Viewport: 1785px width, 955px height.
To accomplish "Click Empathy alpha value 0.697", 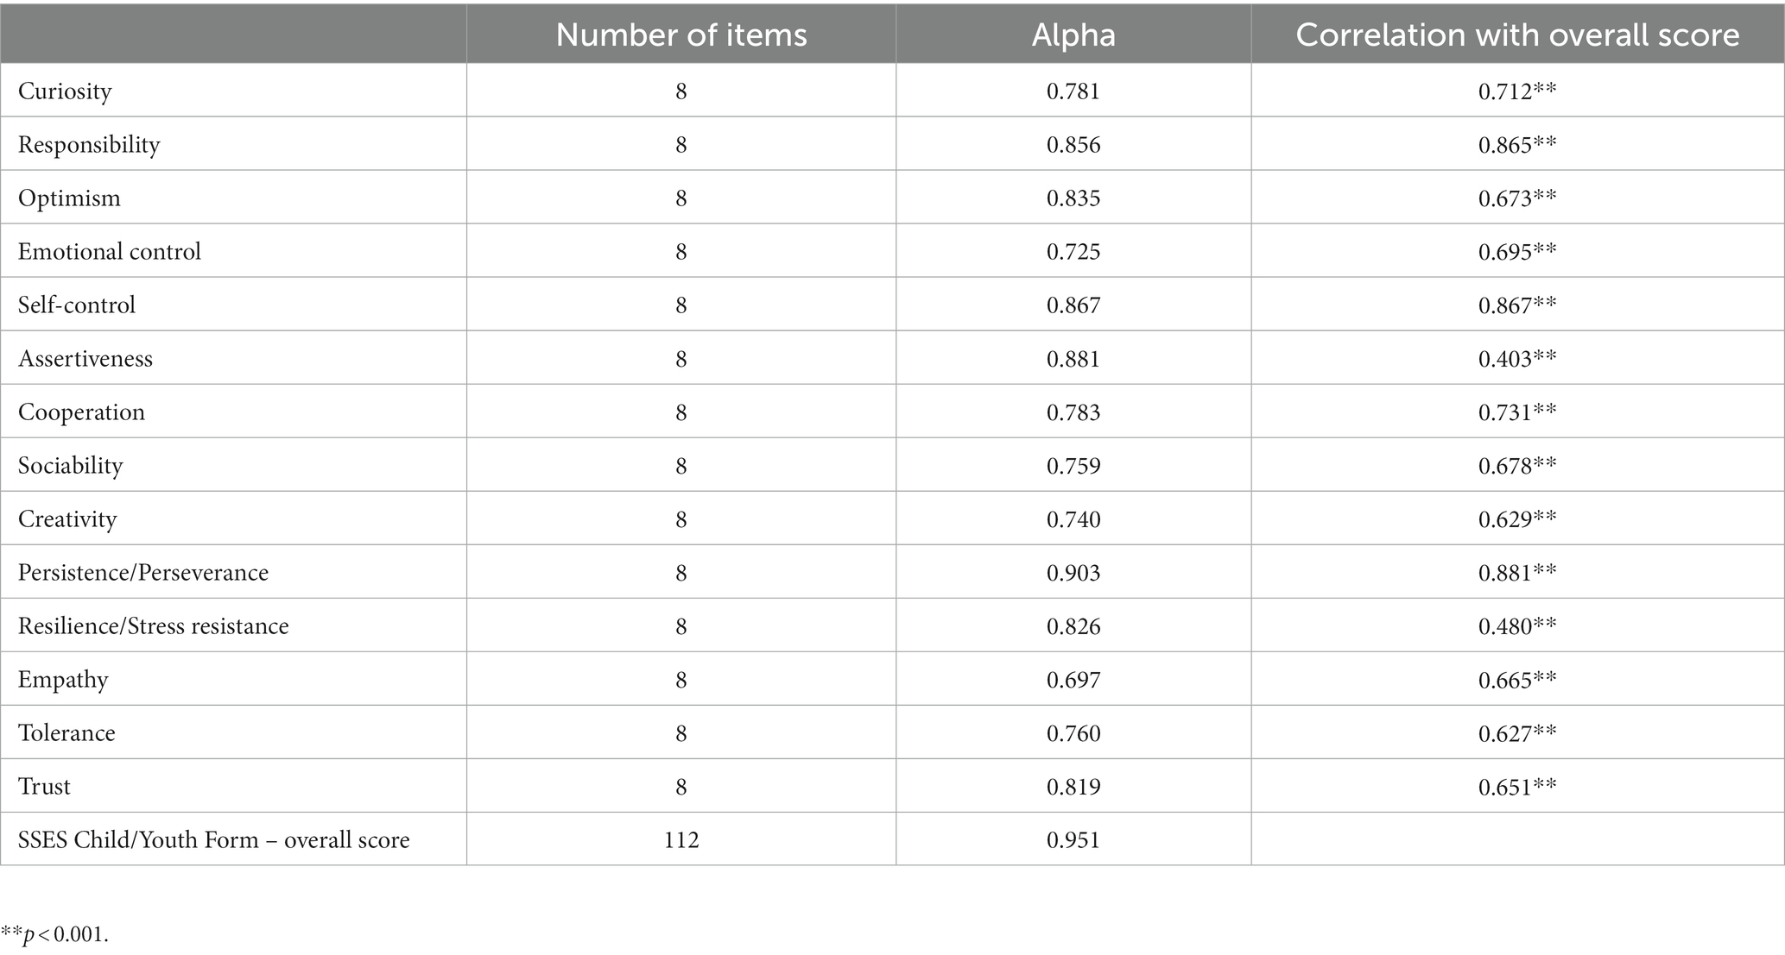I will (x=1073, y=680).
